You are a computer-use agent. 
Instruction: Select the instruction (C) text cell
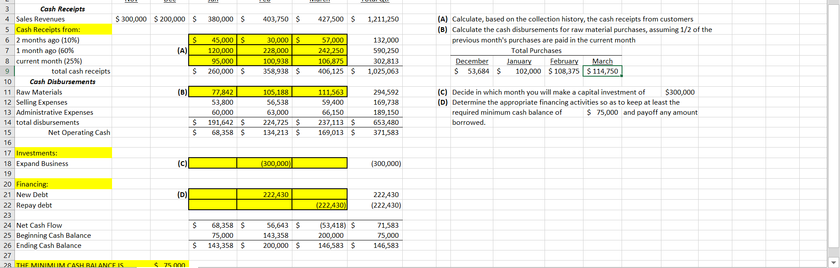(x=548, y=92)
